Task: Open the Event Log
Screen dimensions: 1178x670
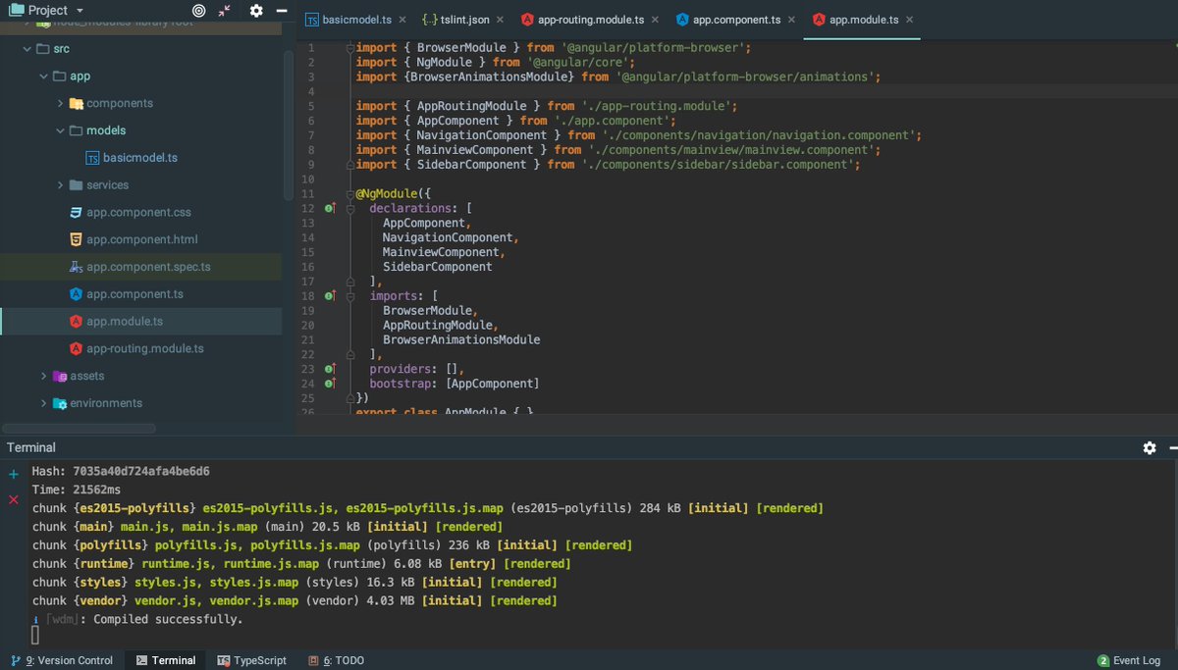Action: (x=1129, y=660)
